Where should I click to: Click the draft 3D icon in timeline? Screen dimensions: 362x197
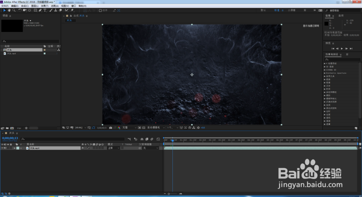coord(135,139)
